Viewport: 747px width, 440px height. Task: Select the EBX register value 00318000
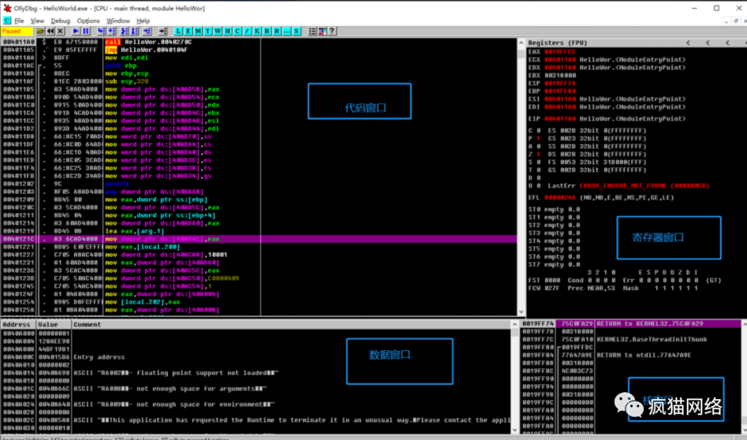560,75
